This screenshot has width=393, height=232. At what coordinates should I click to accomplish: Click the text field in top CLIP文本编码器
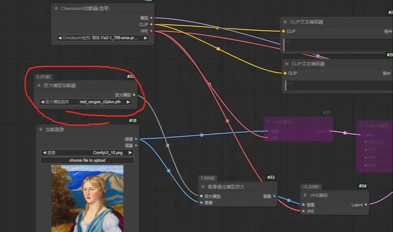336,44
